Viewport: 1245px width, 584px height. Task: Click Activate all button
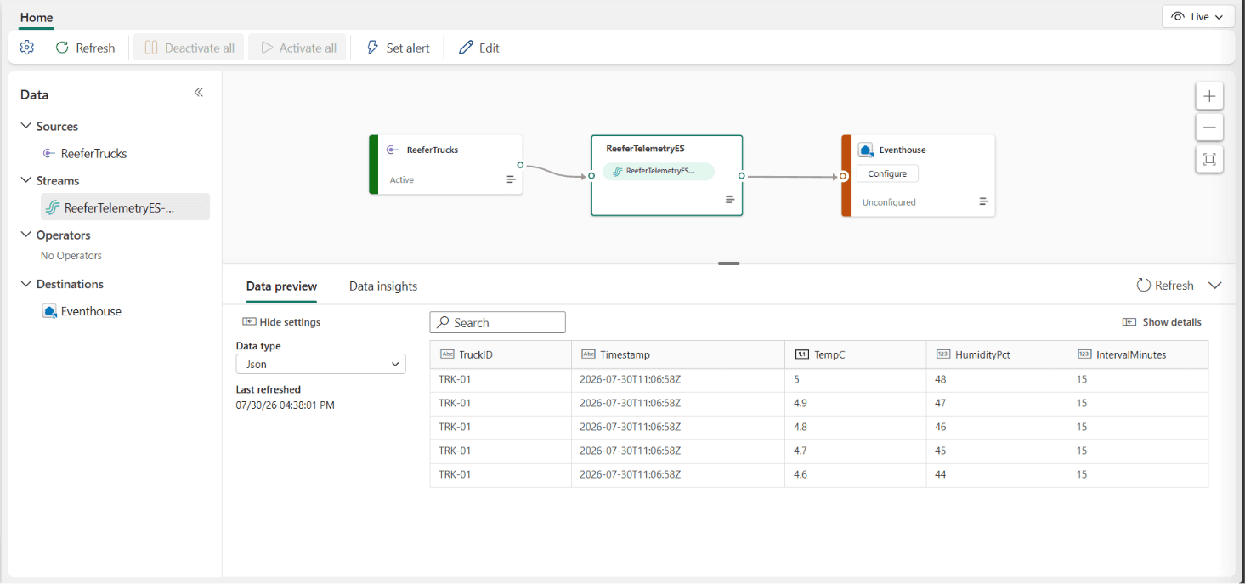pos(297,48)
